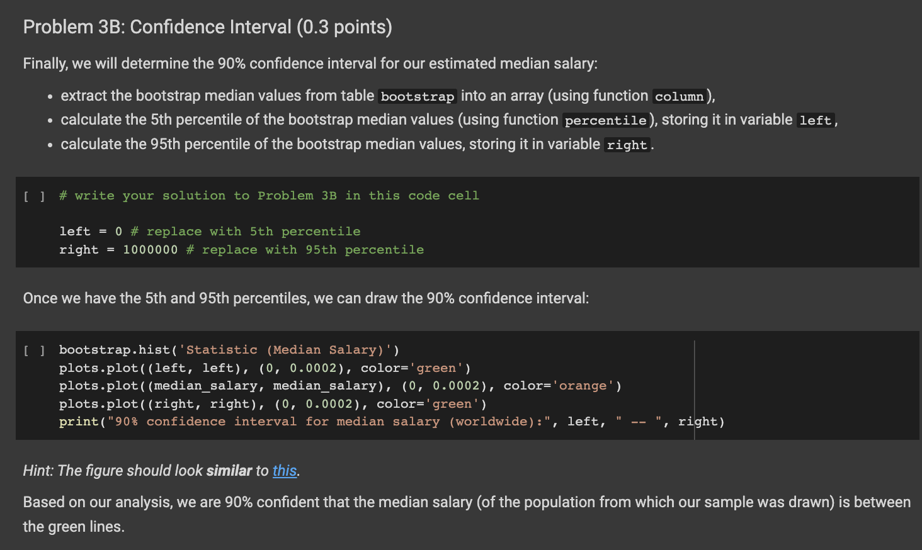Select the inline code badge labeled column

(x=679, y=96)
